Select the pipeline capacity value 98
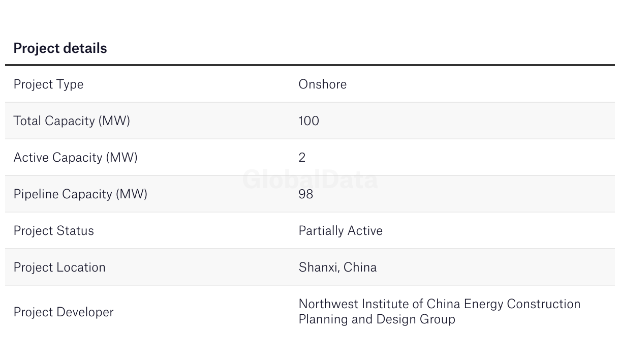 coord(305,194)
